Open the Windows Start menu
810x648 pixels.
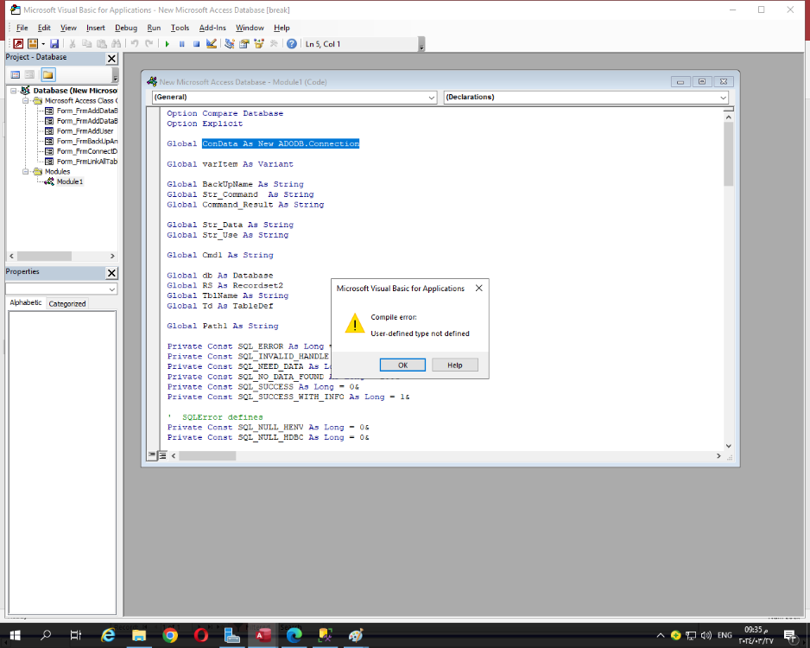point(15,635)
